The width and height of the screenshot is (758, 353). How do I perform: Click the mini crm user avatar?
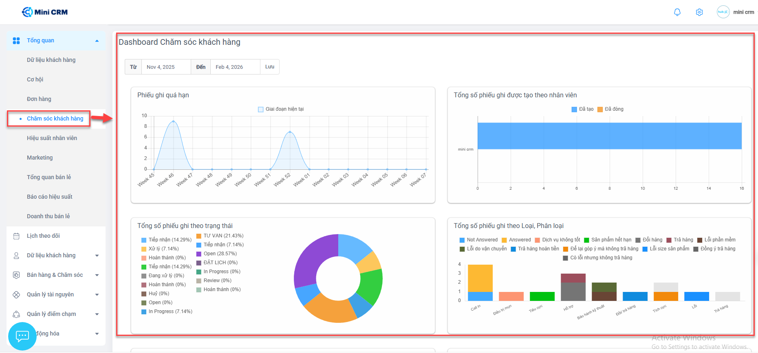click(x=723, y=12)
